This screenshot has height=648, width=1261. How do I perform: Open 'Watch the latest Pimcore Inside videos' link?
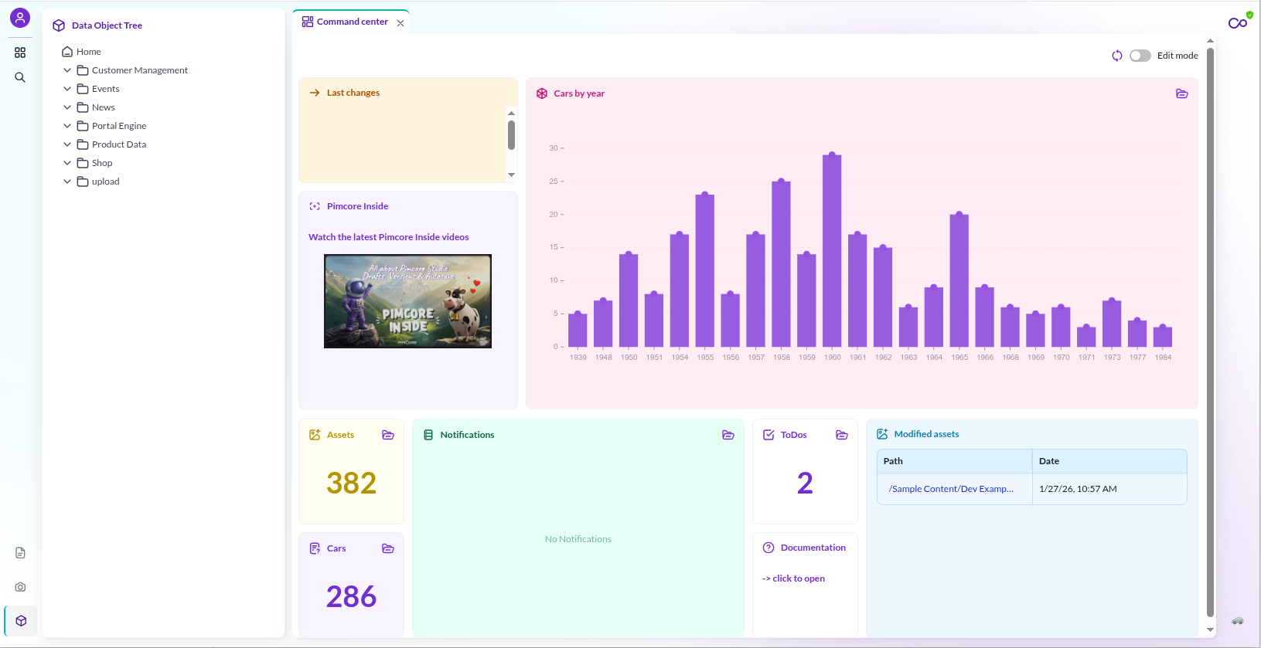coord(388,237)
